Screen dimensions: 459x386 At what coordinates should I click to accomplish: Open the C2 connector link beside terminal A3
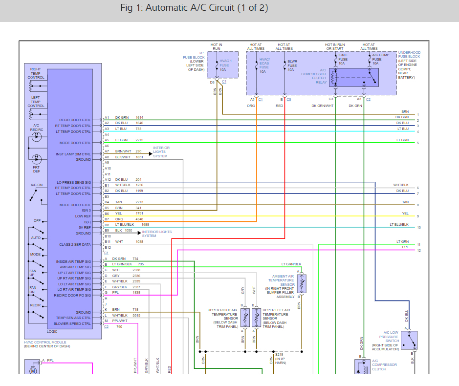pyautogui.click(x=368, y=99)
